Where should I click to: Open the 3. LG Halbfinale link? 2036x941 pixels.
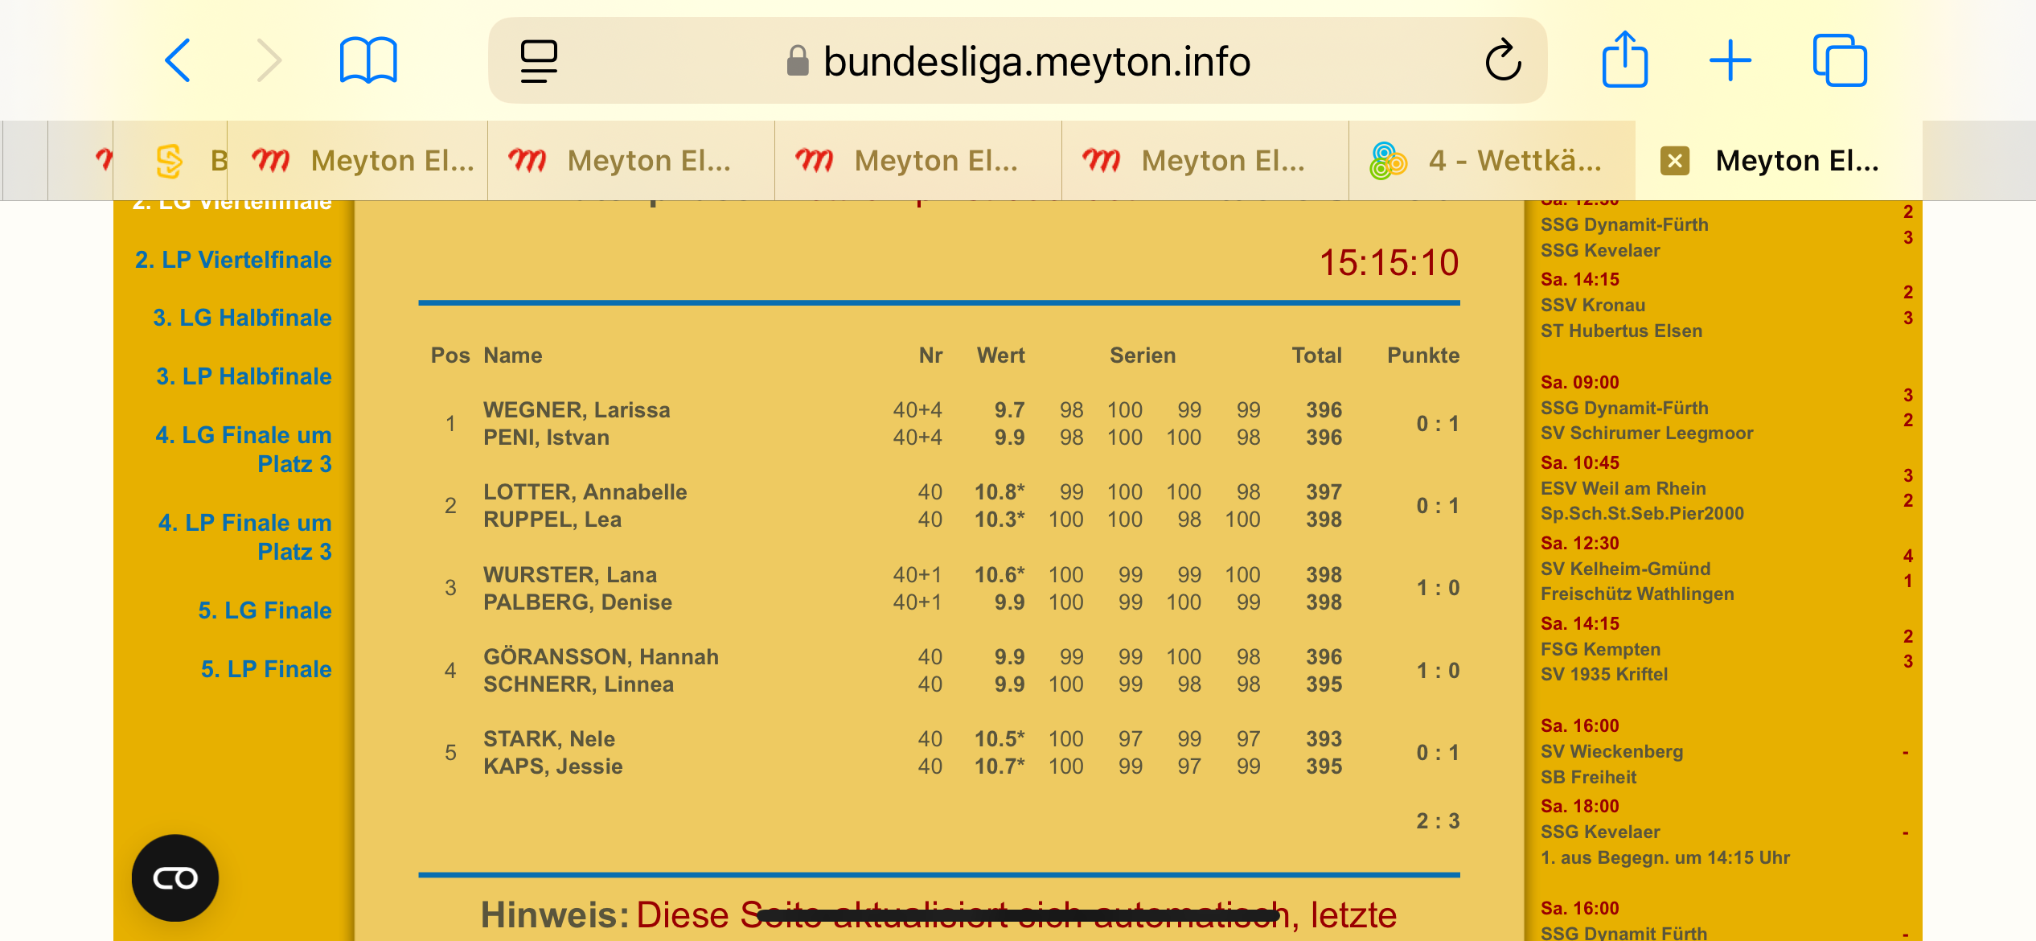[242, 318]
